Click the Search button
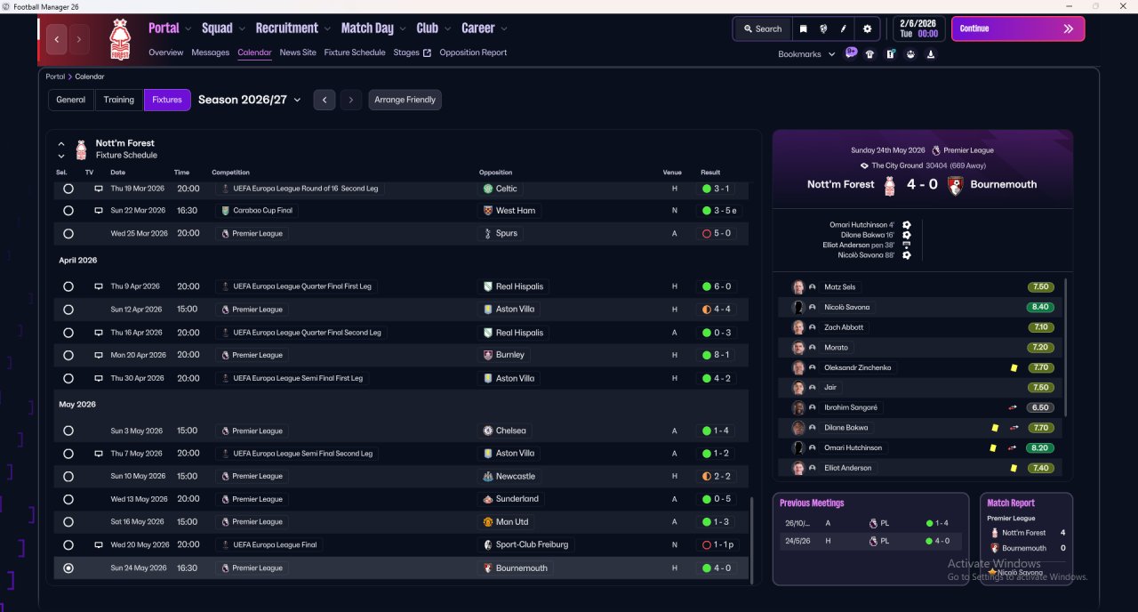Image resolution: width=1138 pixels, height=612 pixels. pyautogui.click(x=762, y=28)
